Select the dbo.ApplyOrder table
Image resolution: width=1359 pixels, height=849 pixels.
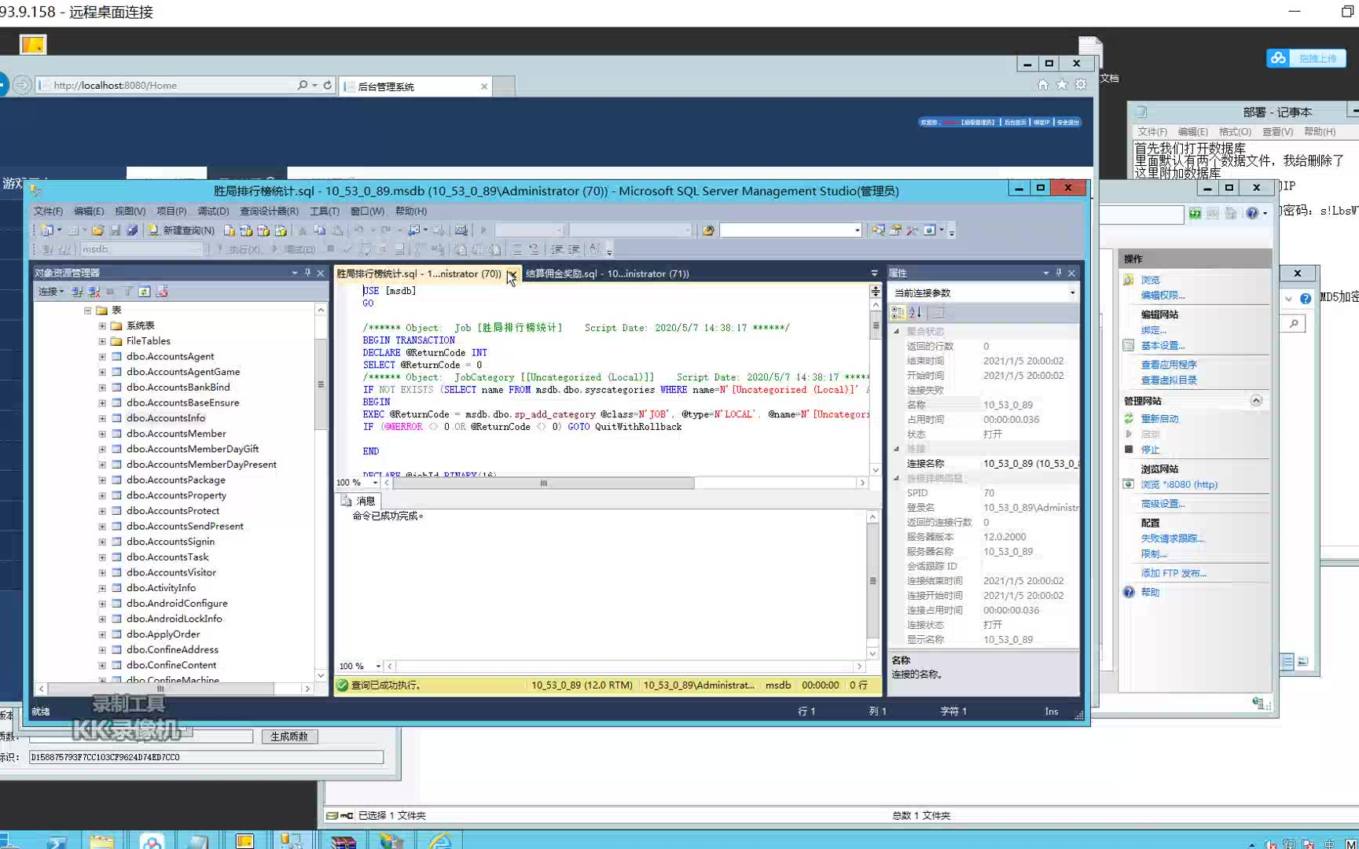(x=163, y=634)
